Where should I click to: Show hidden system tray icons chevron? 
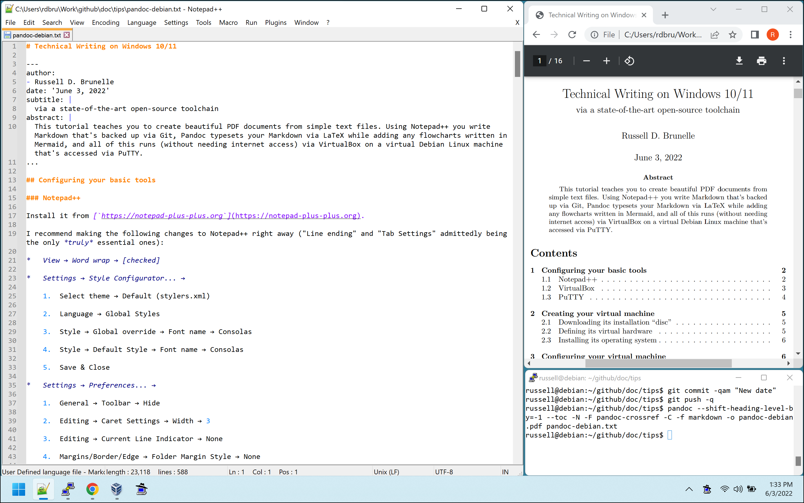(x=689, y=489)
